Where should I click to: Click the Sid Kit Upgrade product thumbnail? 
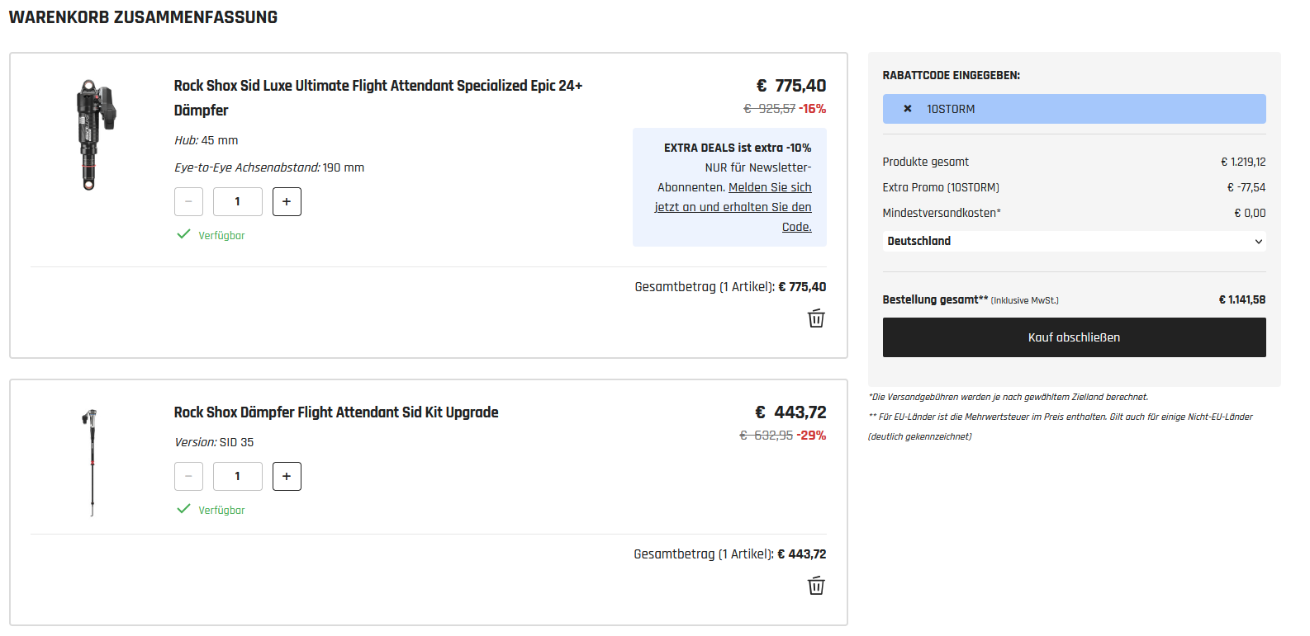[91, 462]
